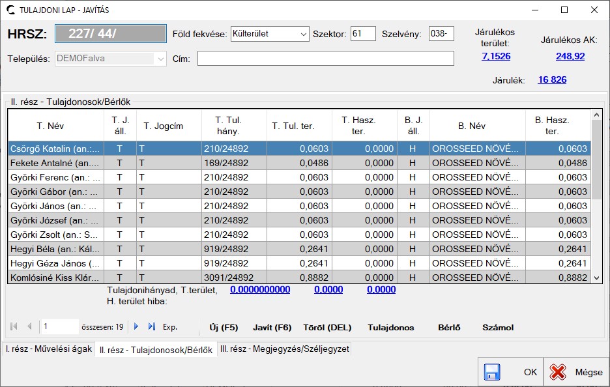Select the Hegyi Béla row
The image size is (610, 387).
(55, 249)
